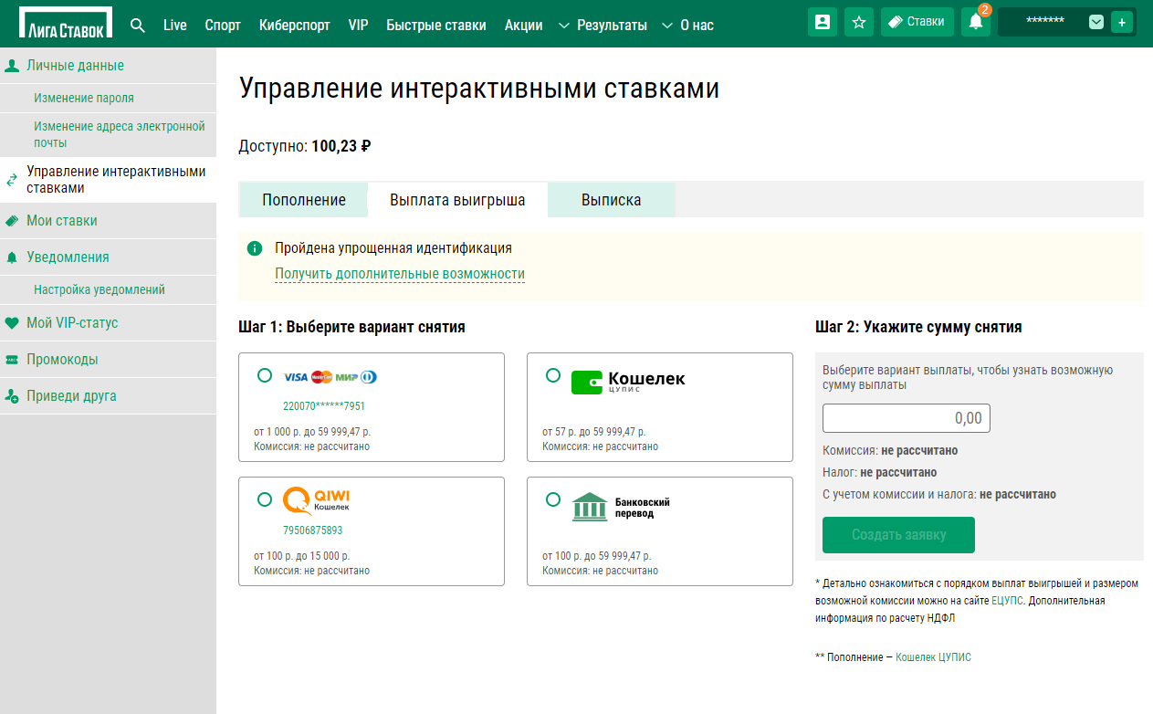This screenshot has width=1153, height=714.
Task: Switch to the Пополнение tab
Action: (304, 200)
